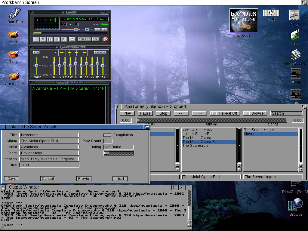Click the Output Window scroll-down arrow
The height and width of the screenshot is (231, 308).
[189, 225]
